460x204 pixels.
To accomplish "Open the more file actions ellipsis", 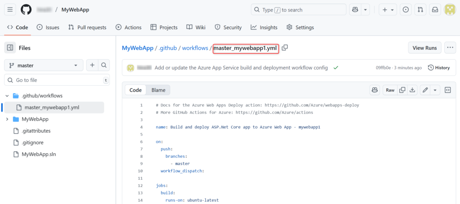I will [x=450, y=48].
